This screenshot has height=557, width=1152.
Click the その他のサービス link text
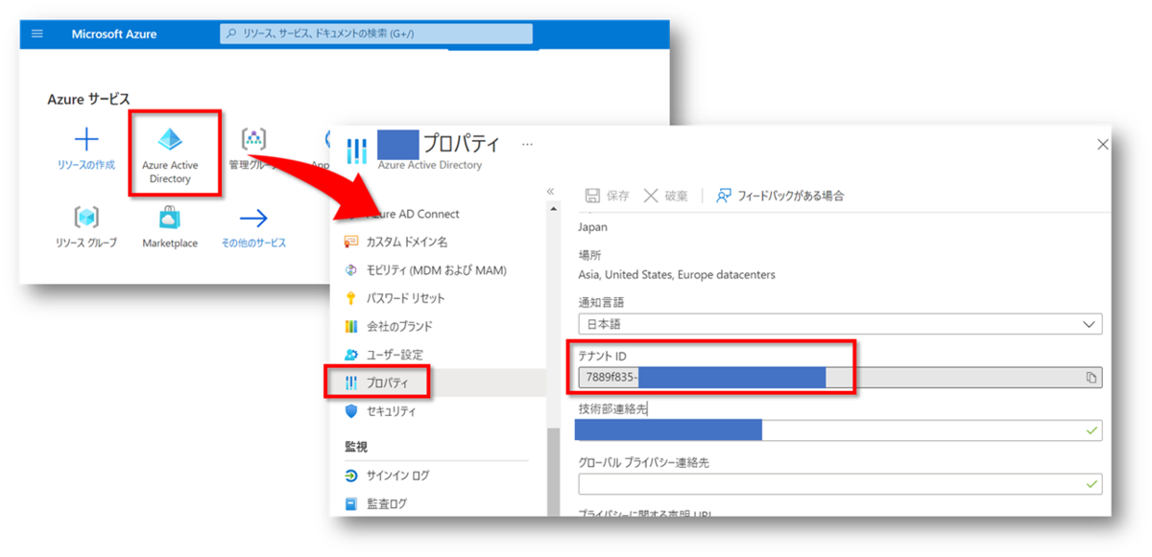(x=253, y=244)
